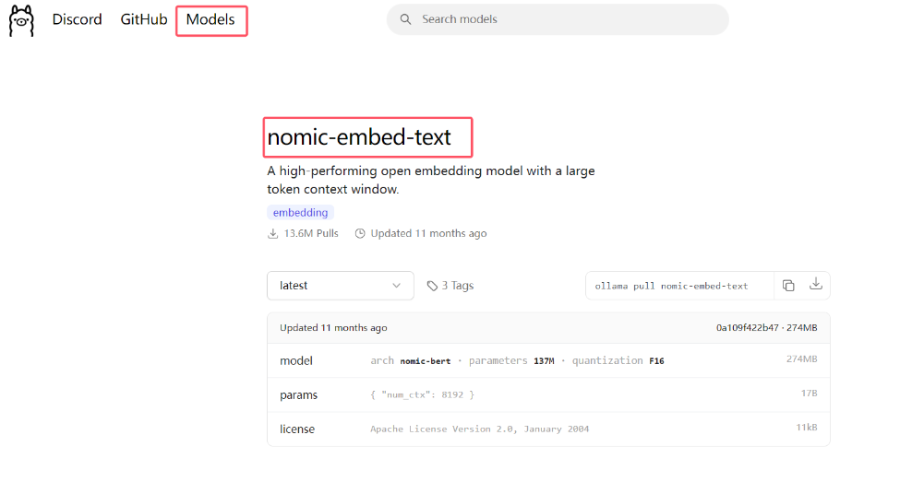Viewport: 900px width, 482px height.
Task: Click the 0a109f422b47 · 274MB hash text
Action: click(x=766, y=328)
